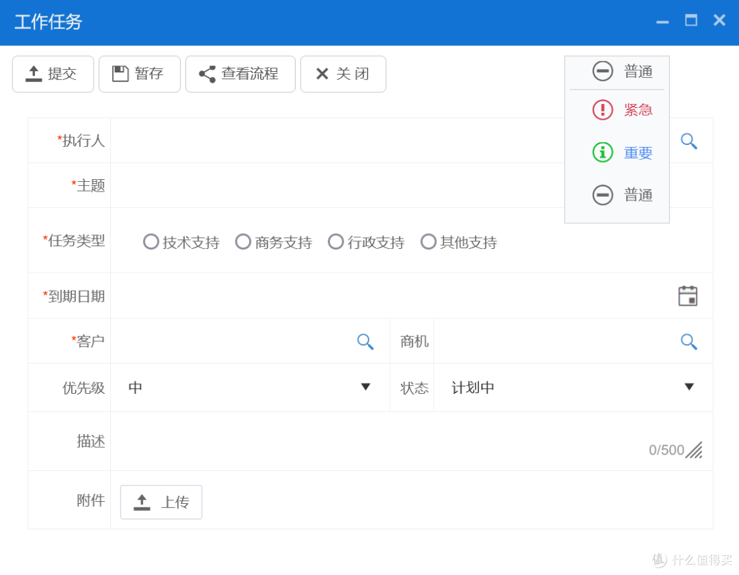The width and height of the screenshot is (739, 575).
Task: Click the selected 普通 header at dropdown top
Action: tap(622, 72)
